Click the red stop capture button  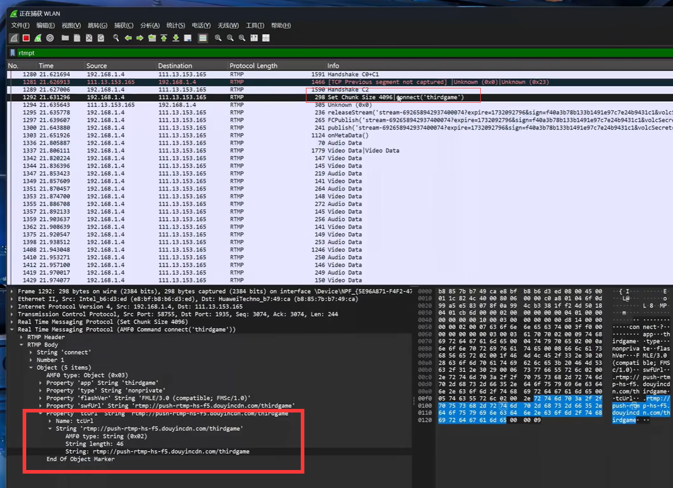(26, 38)
